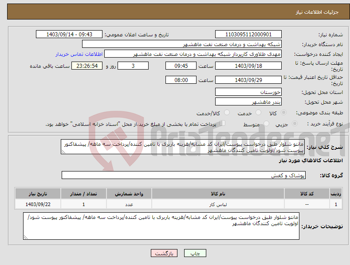Viewport: 350px width, 265px height.
Task: Click the validity time field 08:00
Action: pos(181,80)
